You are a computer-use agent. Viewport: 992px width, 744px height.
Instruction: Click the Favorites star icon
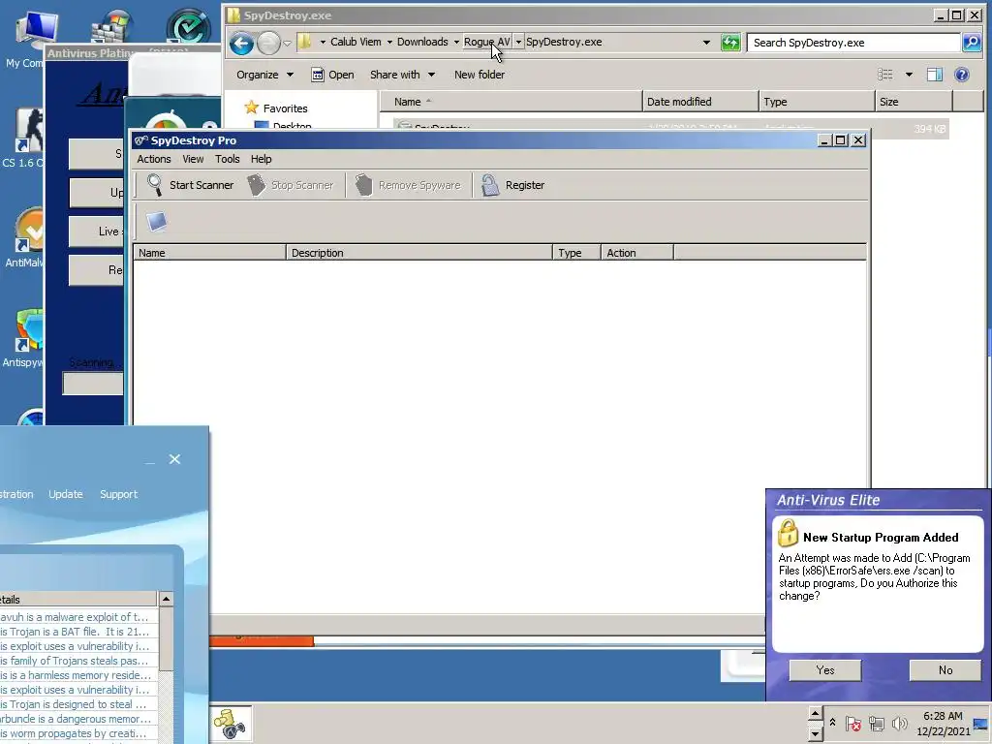[x=251, y=108]
